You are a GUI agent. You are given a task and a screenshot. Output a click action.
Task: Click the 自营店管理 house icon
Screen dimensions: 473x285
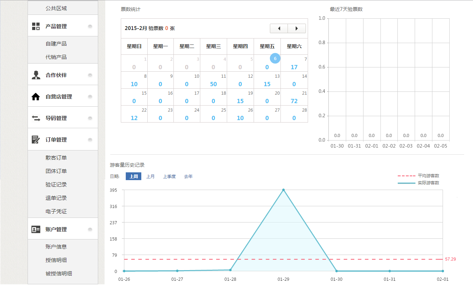pyautogui.click(x=36, y=97)
